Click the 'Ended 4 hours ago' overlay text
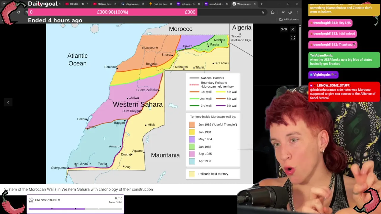The image size is (381, 214). coord(55,20)
